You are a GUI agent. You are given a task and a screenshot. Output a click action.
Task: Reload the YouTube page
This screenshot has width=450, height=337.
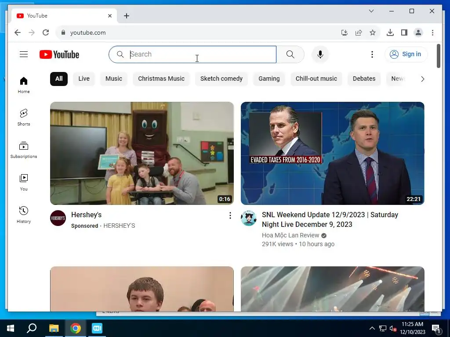click(x=46, y=32)
